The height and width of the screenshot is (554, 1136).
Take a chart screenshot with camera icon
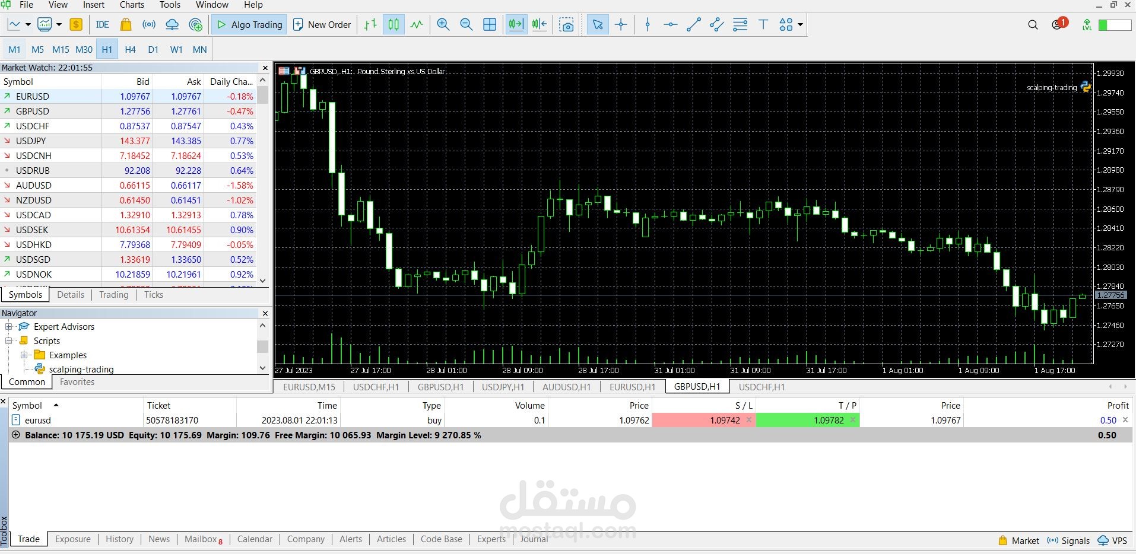point(567,25)
